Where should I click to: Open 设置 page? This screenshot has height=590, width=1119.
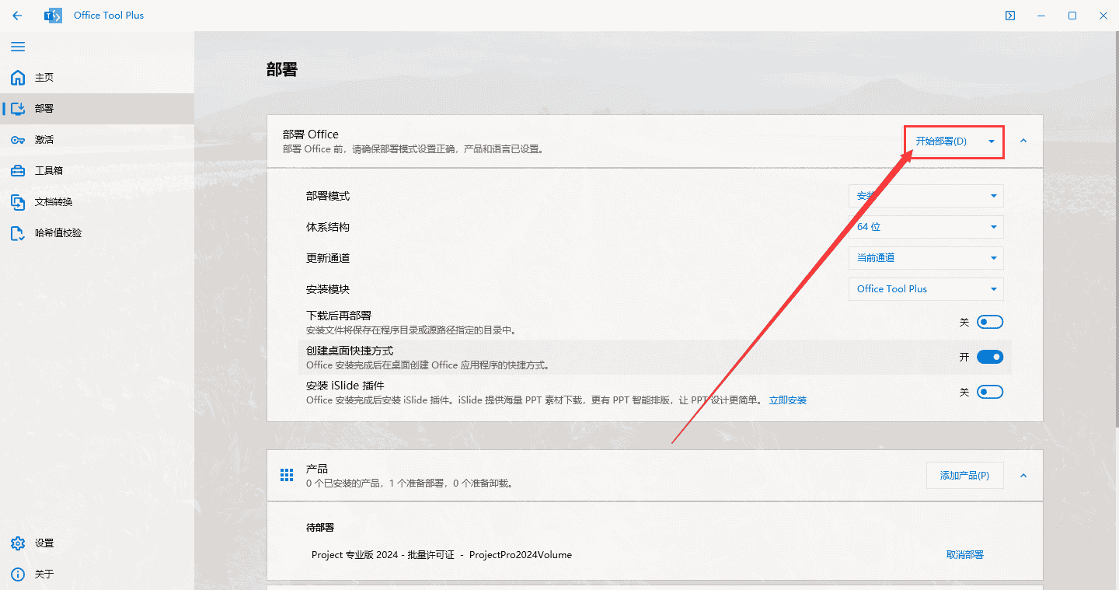tap(97, 543)
